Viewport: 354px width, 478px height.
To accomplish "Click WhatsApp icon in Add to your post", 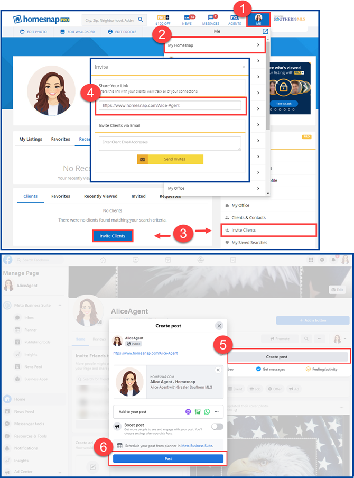I will [207, 412].
